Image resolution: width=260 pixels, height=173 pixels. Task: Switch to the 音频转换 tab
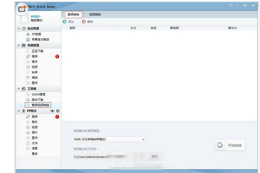[73, 15]
